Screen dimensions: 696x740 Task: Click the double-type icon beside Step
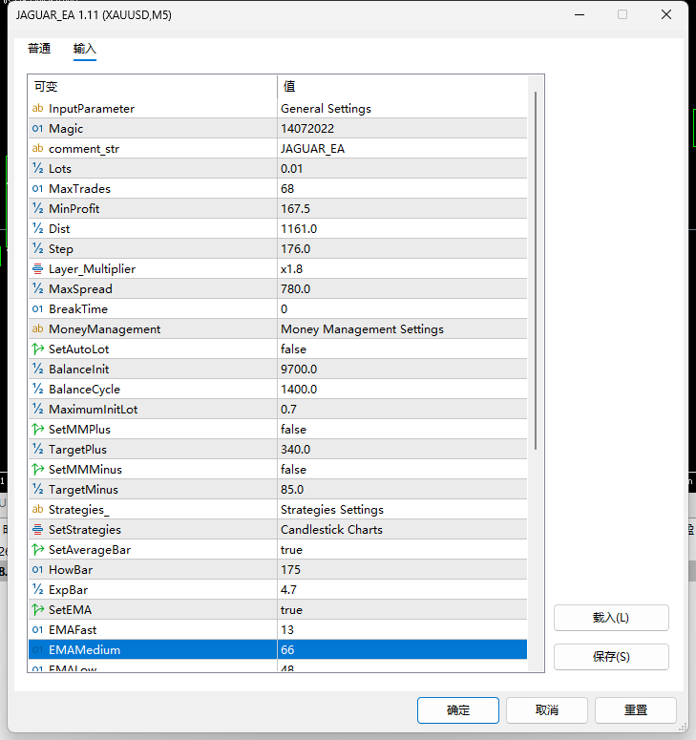(x=38, y=248)
